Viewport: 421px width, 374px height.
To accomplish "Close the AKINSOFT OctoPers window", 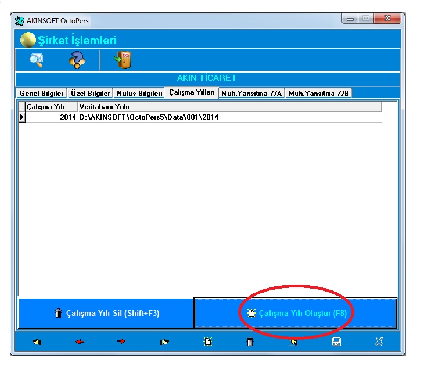I will pyautogui.click(x=387, y=18).
